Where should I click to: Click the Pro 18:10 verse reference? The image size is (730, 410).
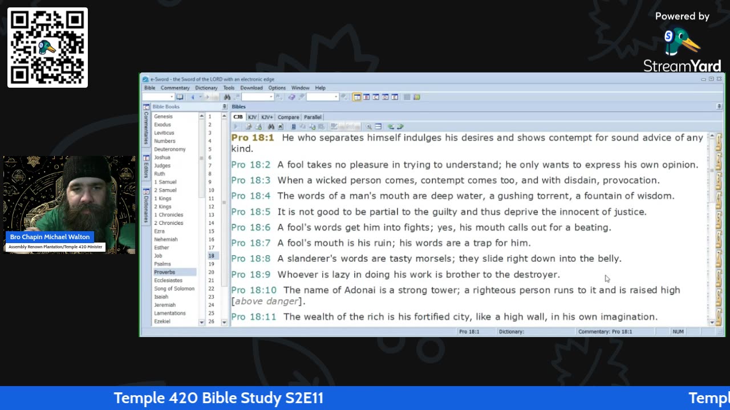[254, 290]
